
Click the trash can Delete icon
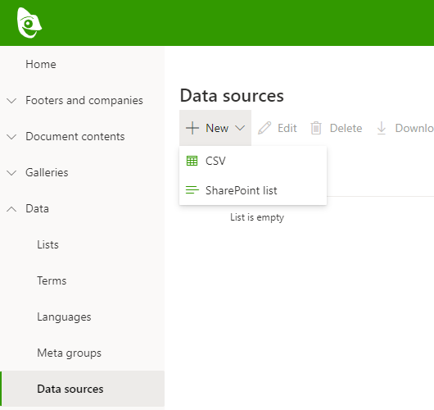(316, 128)
